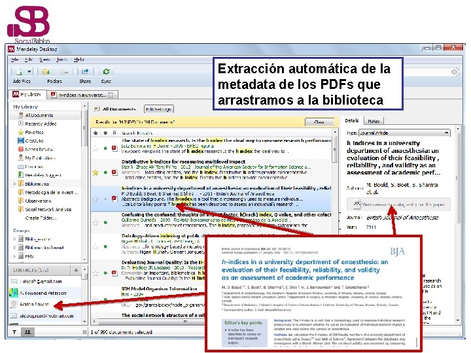Screen dimensions: 471x353
Task: Toggle favorite star for 'The state of h index research'
Action: (x=96, y=148)
